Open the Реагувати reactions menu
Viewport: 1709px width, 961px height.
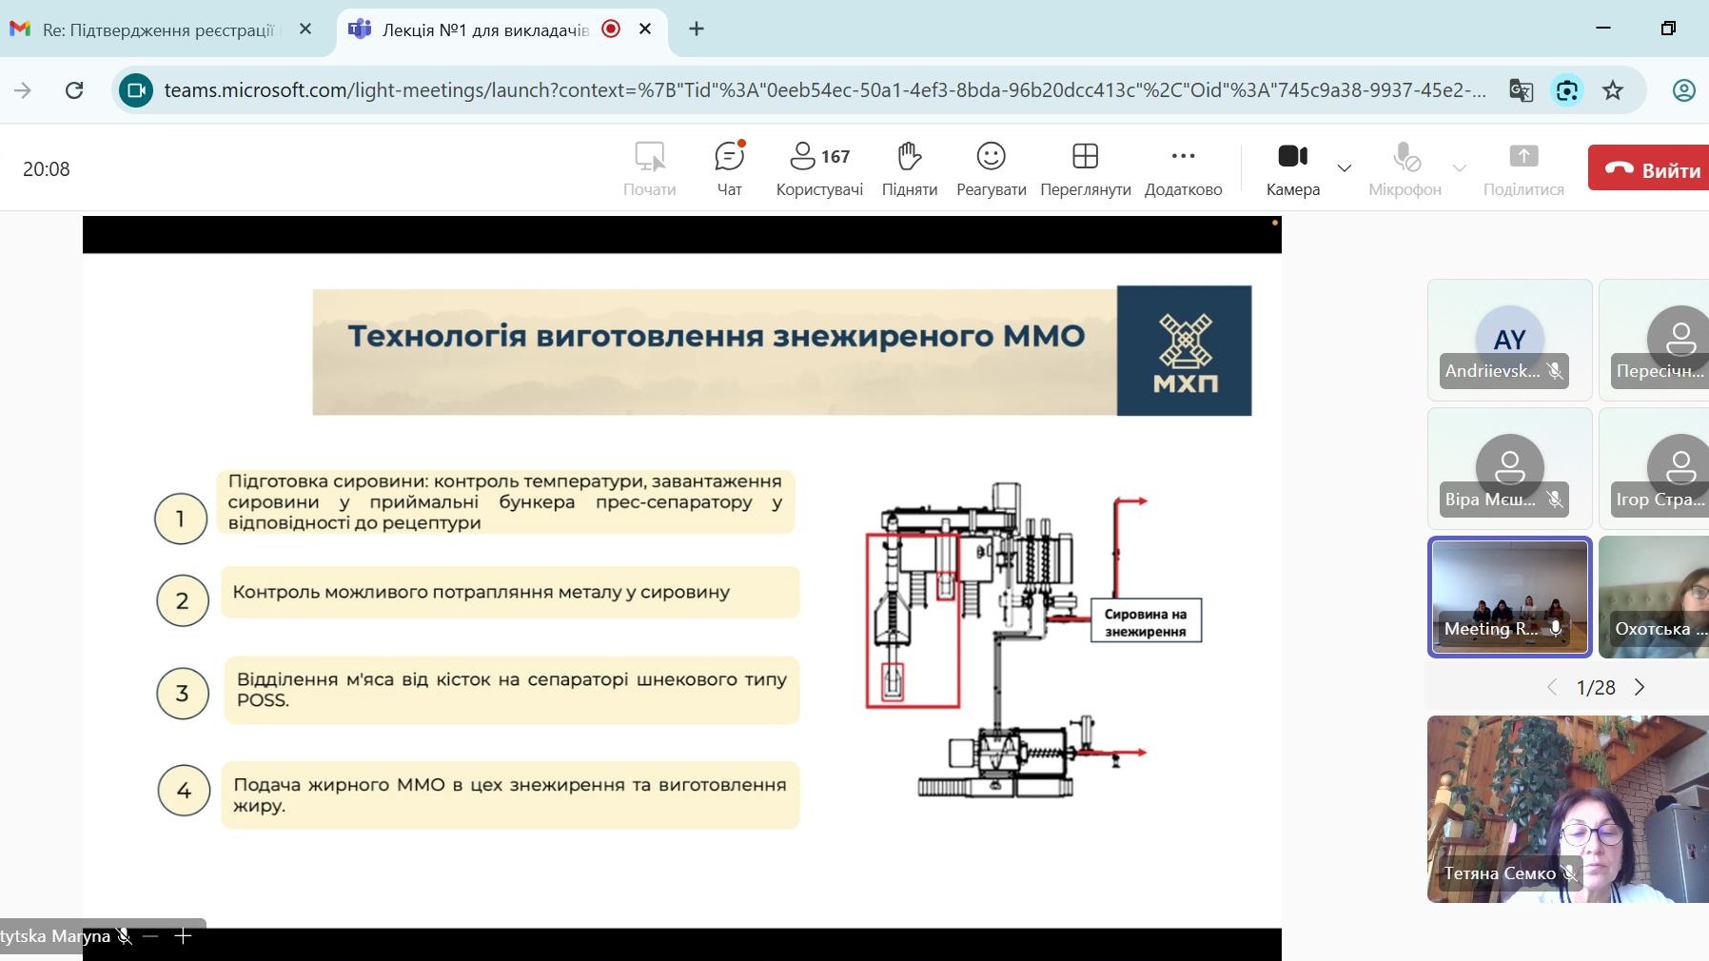991,168
